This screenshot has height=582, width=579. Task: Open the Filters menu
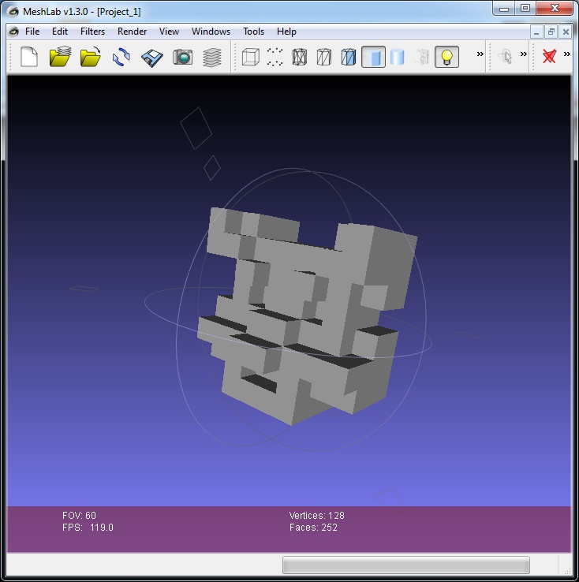pos(93,32)
